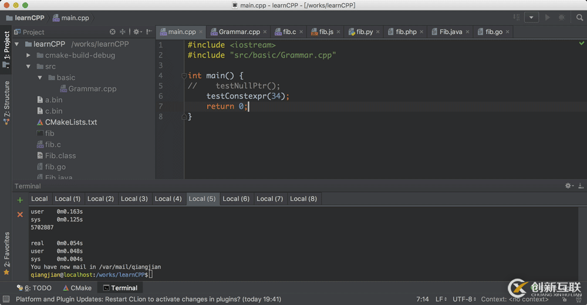Click the tool windows quick-access icon in status bar
The height and width of the screenshot is (305, 587).
click(x=6, y=299)
